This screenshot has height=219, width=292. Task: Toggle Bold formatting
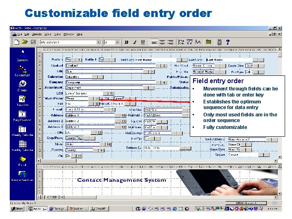click(127, 42)
